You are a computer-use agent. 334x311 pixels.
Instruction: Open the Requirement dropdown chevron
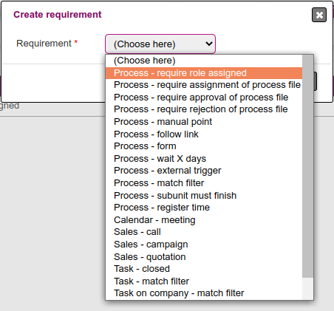[x=209, y=44]
